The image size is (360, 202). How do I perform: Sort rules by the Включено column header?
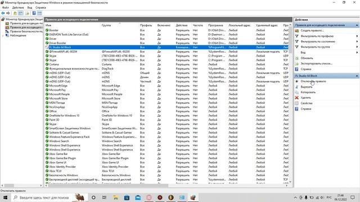click(165, 25)
